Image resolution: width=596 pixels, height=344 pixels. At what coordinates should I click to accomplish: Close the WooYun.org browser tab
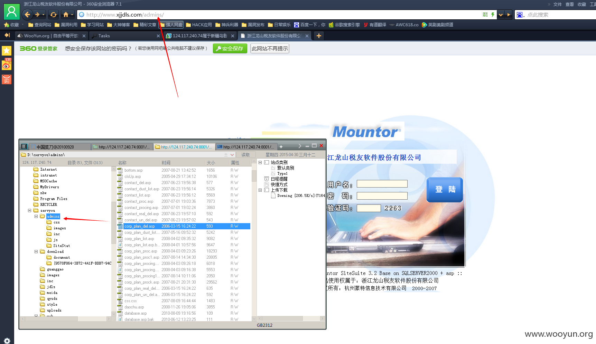(84, 36)
